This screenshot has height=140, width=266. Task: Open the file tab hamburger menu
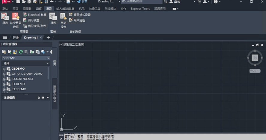(x=5, y=38)
